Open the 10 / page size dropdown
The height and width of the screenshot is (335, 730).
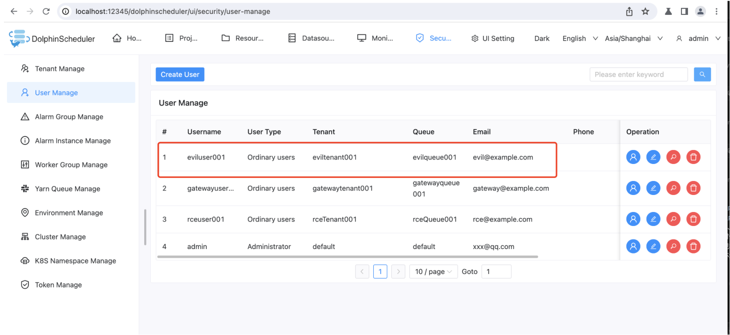(433, 272)
